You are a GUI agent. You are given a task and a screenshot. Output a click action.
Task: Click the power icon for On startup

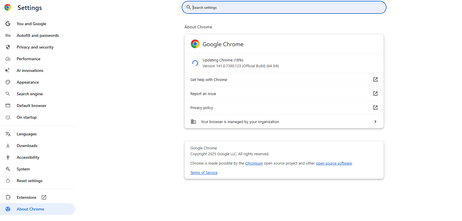(x=8, y=117)
